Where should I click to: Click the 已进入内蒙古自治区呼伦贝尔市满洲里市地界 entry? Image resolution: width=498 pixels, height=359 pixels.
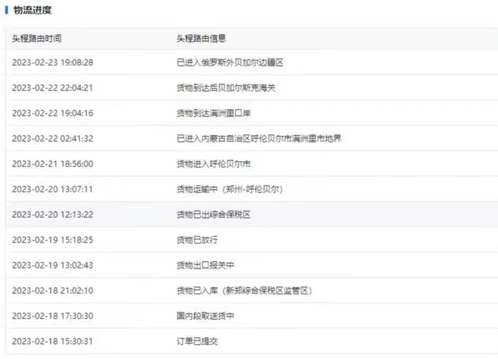pos(259,138)
